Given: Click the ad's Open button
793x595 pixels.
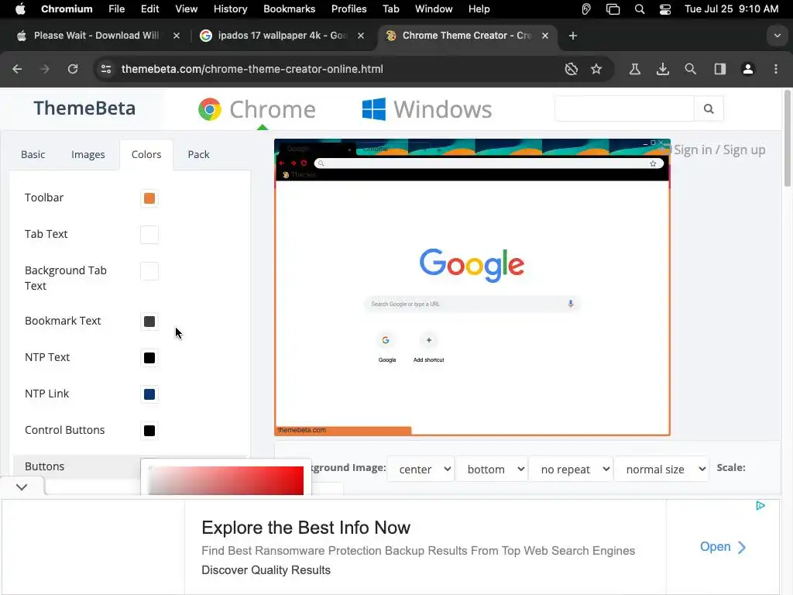Looking at the screenshot, I should point(723,547).
